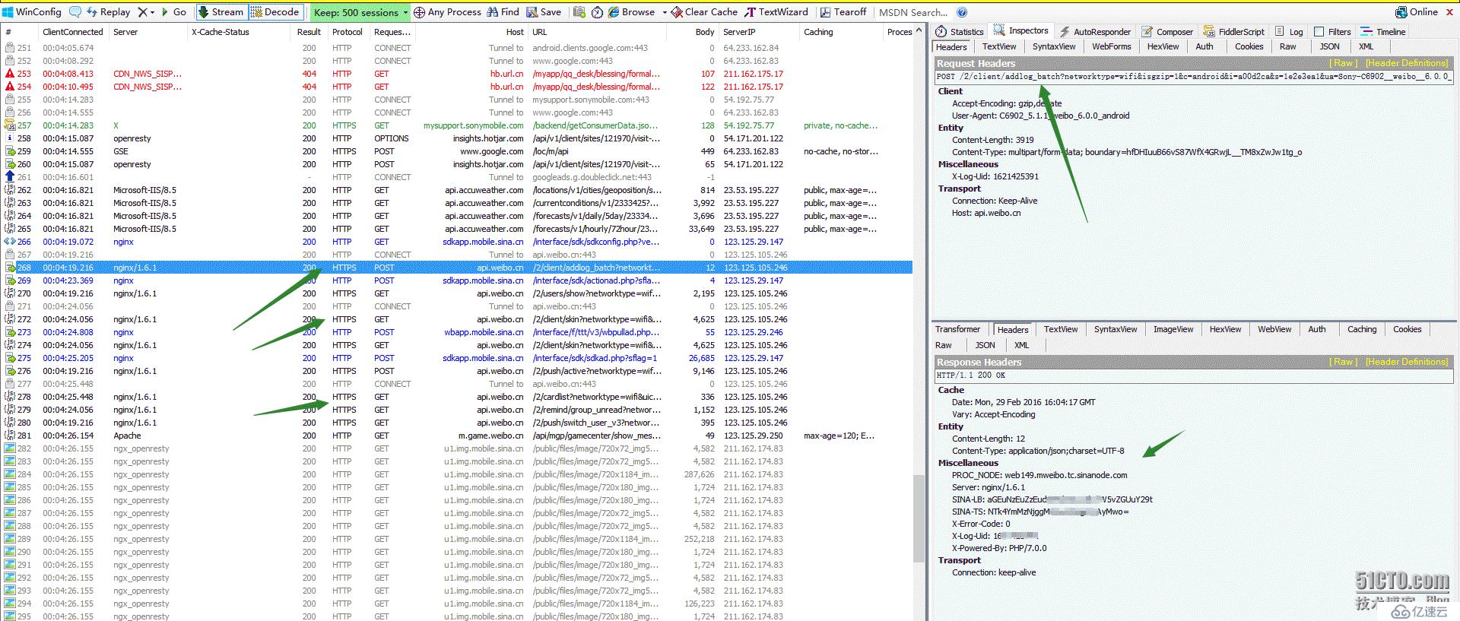Switch to the Composer tab
Image resolution: width=1460 pixels, height=621 pixels.
[1167, 32]
